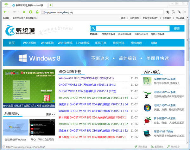Screen dimensions: 190x150
Task: Open 雨林木风 GHOST WIN7 SP1 X64 link
Action: pos(93,98)
